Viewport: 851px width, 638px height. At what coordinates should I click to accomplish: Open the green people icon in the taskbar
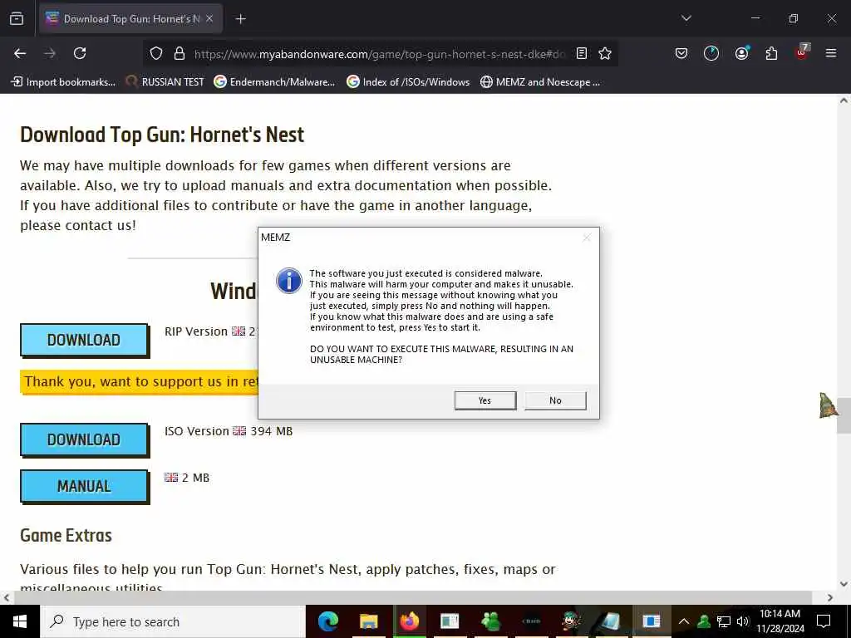point(490,621)
